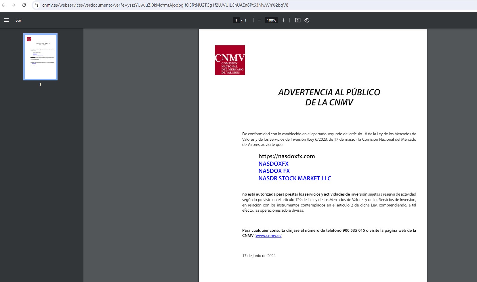Zoom out of the PDF
Image resolution: width=477 pixels, height=282 pixels.
tap(260, 20)
